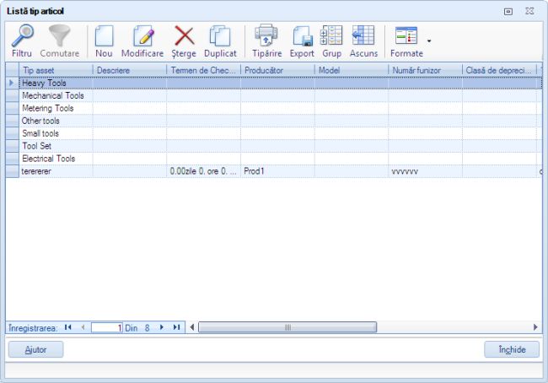
Task: Sort by Tip asset column header
Action: coord(55,69)
